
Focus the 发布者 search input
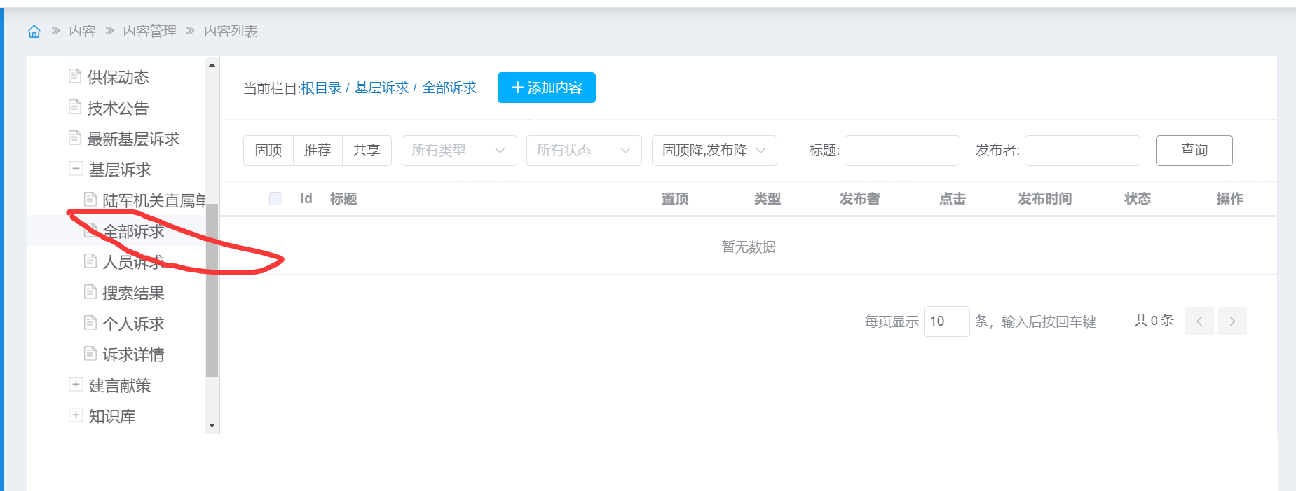click(1082, 151)
